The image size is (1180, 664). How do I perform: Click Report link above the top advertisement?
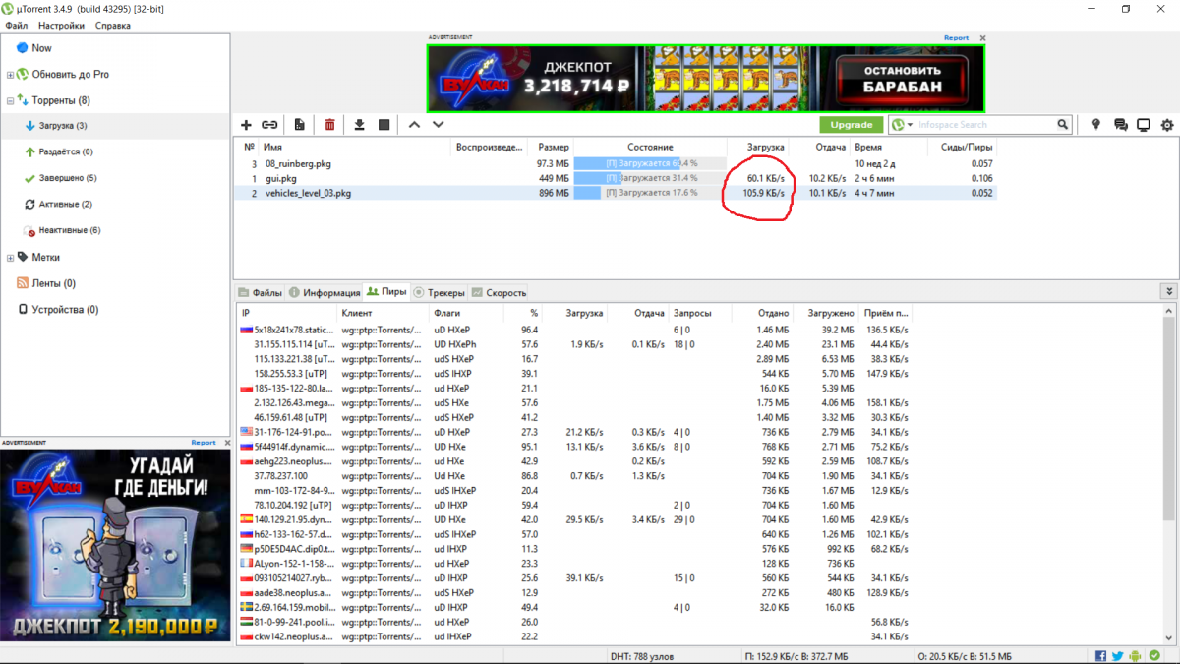coord(956,38)
